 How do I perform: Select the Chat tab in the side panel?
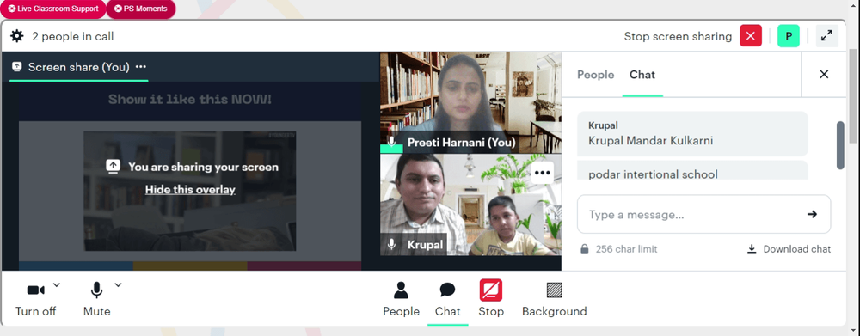(642, 75)
